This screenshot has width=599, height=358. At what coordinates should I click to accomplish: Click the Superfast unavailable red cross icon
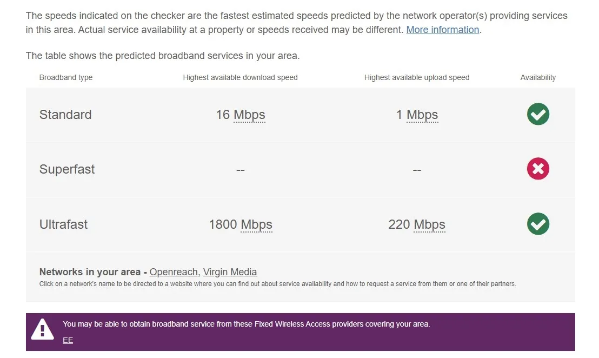tap(538, 169)
